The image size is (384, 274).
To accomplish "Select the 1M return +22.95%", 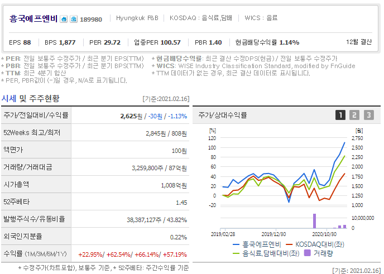I will point(90,254).
